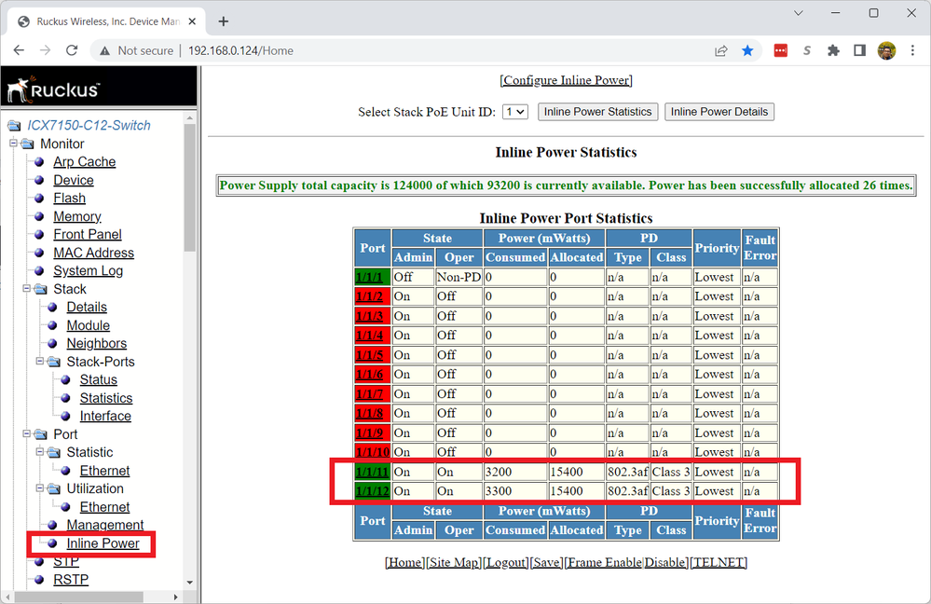Screen dimensions: 931x604
Task: Click the Inline Power Details button
Action: [719, 112]
